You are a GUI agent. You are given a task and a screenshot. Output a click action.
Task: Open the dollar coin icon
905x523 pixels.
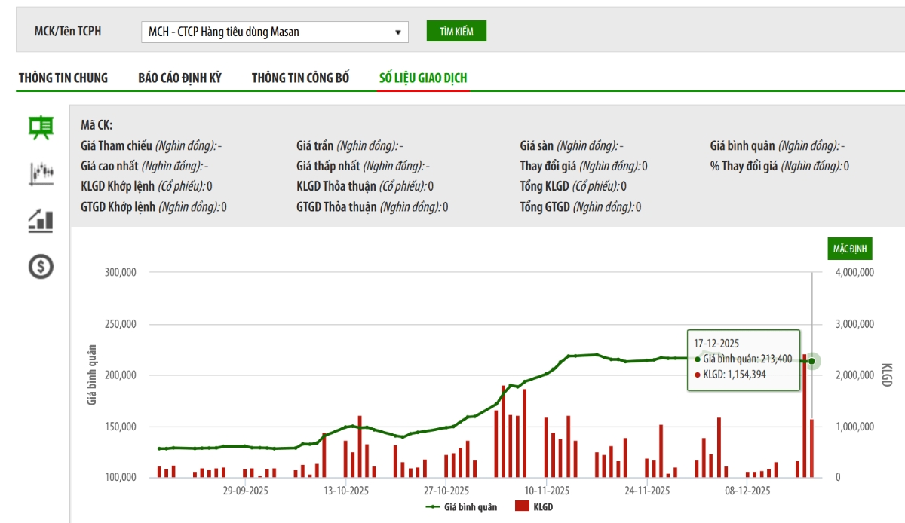point(41,266)
